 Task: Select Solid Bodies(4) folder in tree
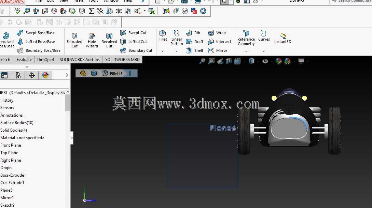(x=14, y=130)
